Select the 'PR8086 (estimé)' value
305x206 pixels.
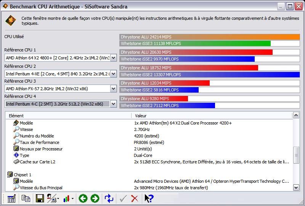(149, 142)
